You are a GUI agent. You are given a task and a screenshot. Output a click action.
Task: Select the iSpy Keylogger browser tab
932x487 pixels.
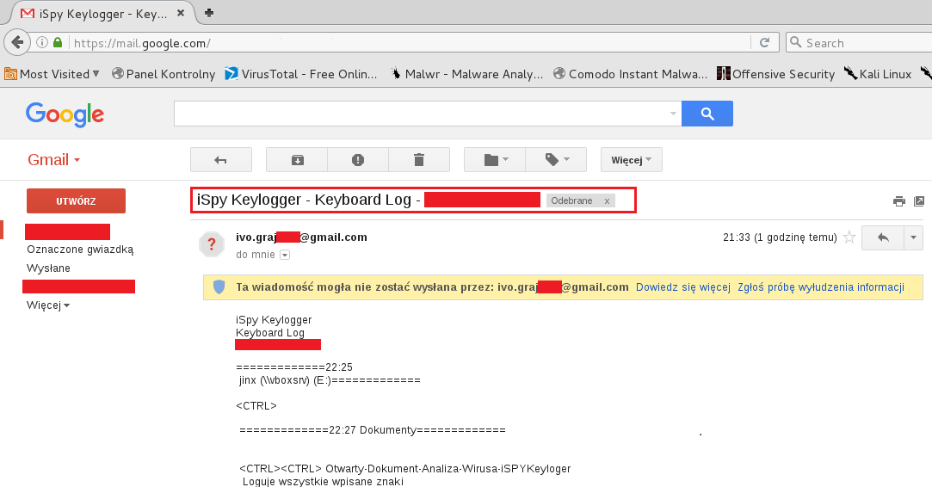(101, 13)
